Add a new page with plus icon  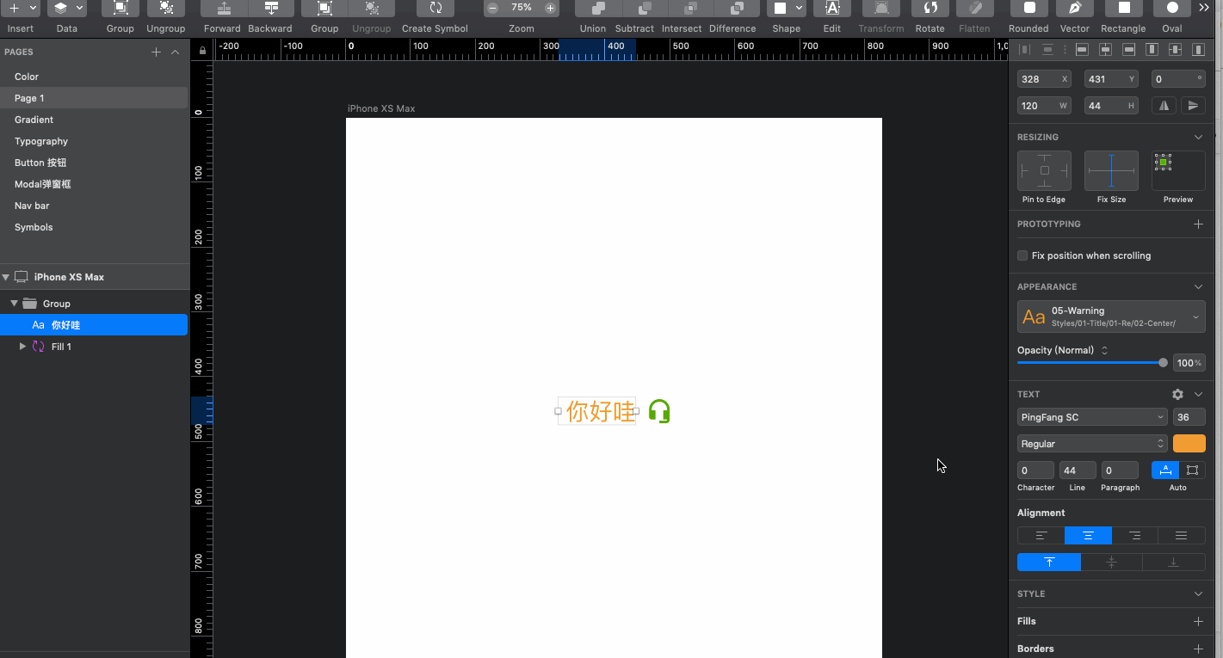[x=156, y=52]
